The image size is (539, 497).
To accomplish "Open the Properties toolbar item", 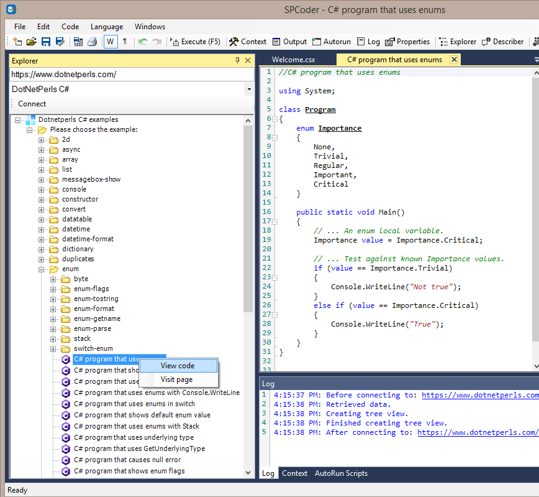I will coord(407,42).
